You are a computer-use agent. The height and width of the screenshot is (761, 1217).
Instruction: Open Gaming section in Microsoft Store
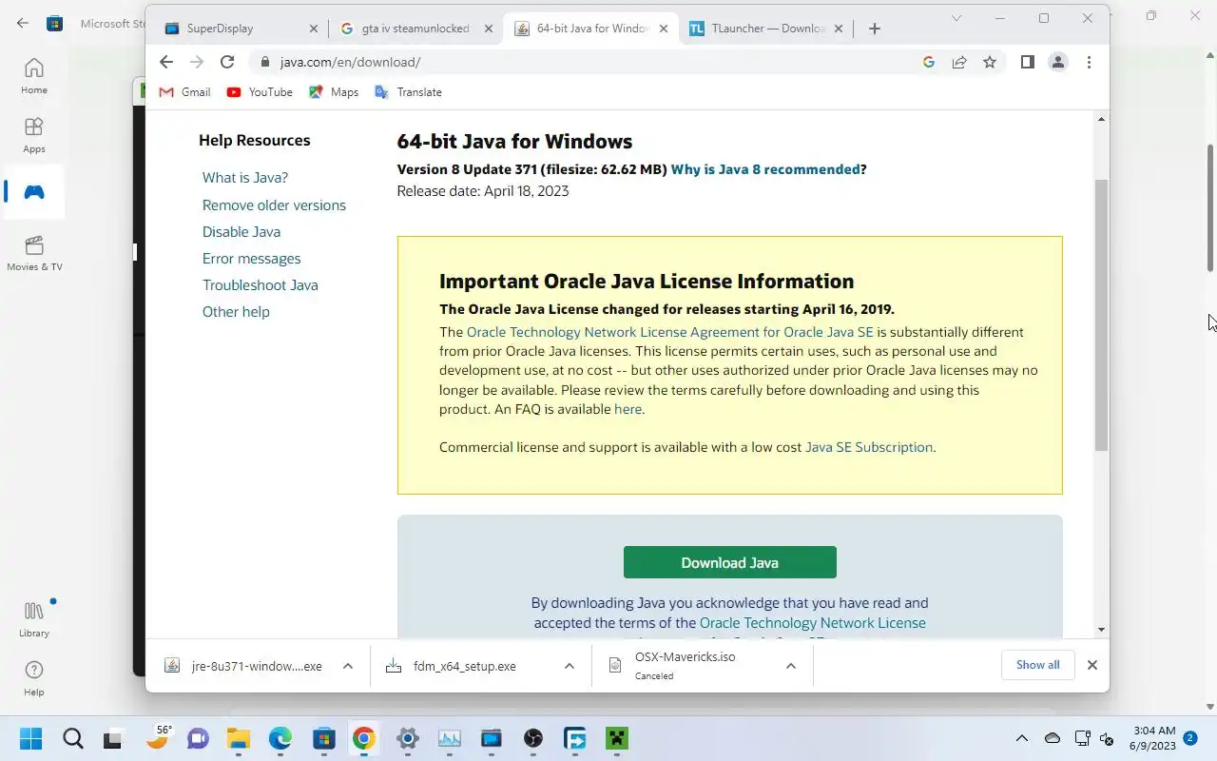[34, 192]
